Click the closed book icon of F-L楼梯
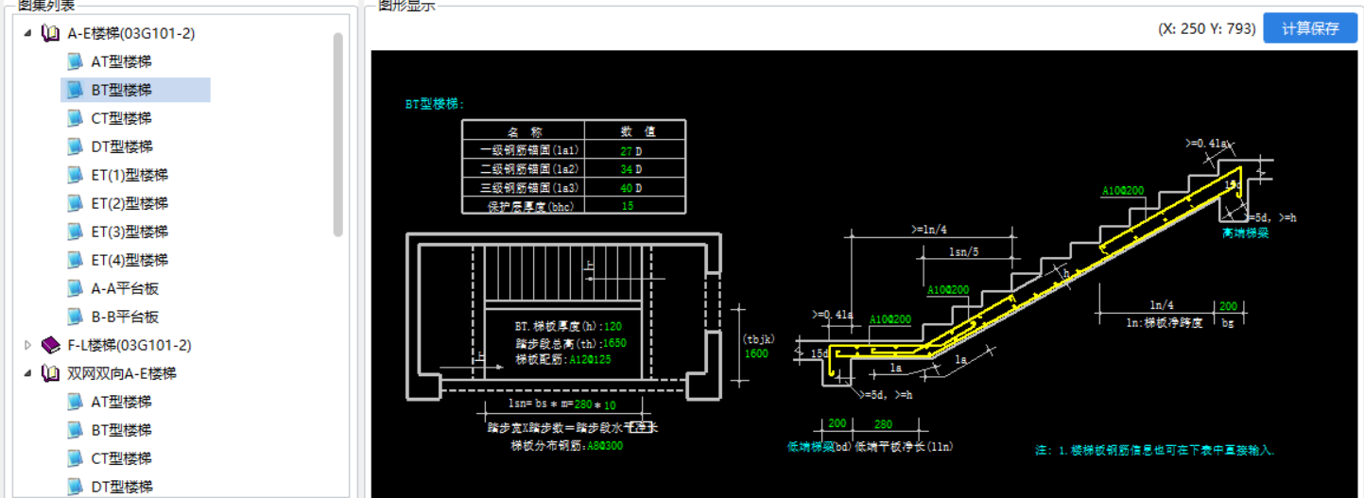The image size is (1364, 498). [51, 346]
